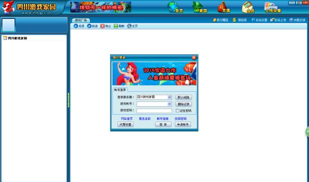The image size is (309, 182).
Task: Click the 登录 login button
Action: click(x=163, y=125)
